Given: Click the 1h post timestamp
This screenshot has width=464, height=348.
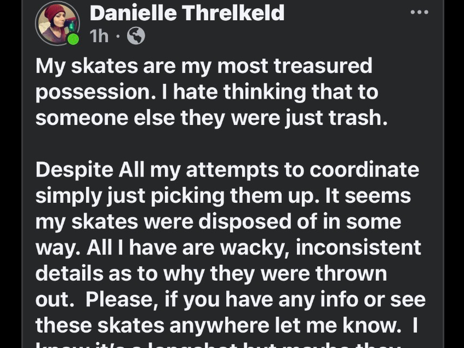Looking at the screenshot, I should pos(99,36).
